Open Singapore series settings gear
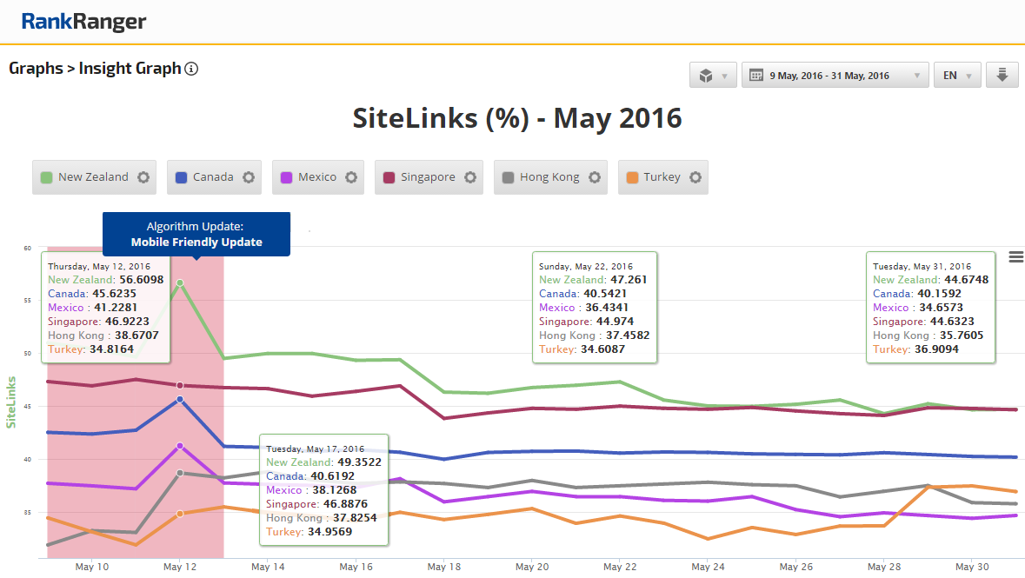 click(470, 177)
